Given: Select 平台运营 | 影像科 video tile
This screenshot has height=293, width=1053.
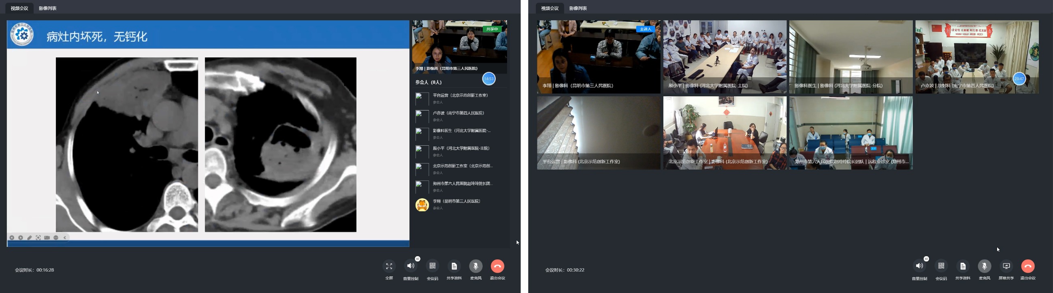Looking at the screenshot, I should point(599,133).
